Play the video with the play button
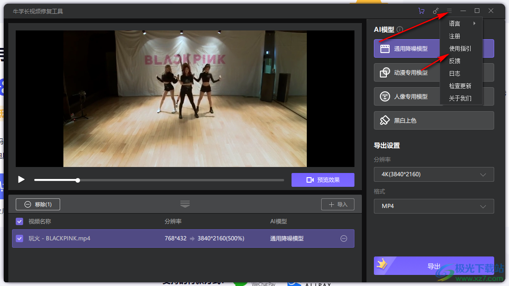This screenshot has width=509, height=286. 21,179
